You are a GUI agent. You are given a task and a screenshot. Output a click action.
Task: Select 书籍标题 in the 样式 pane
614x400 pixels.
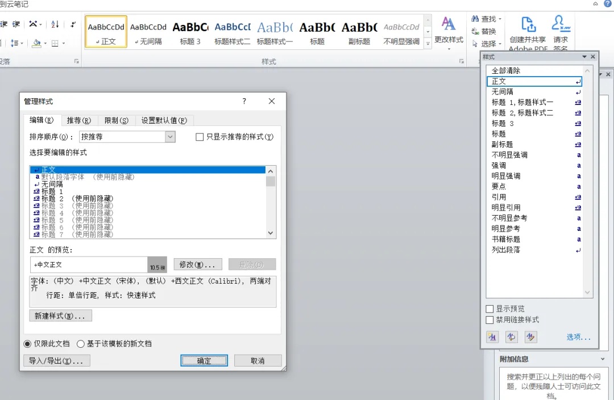pyautogui.click(x=534, y=239)
